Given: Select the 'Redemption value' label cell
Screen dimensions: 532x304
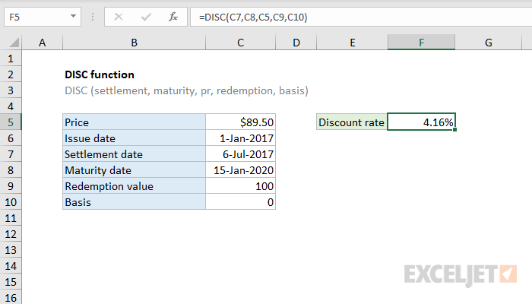Looking at the screenshot, I should point(134,186).
